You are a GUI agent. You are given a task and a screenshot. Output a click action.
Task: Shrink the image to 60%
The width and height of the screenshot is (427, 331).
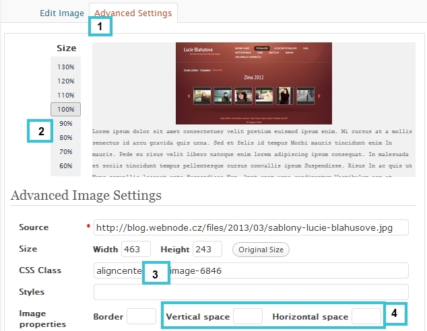coord(66,165)
